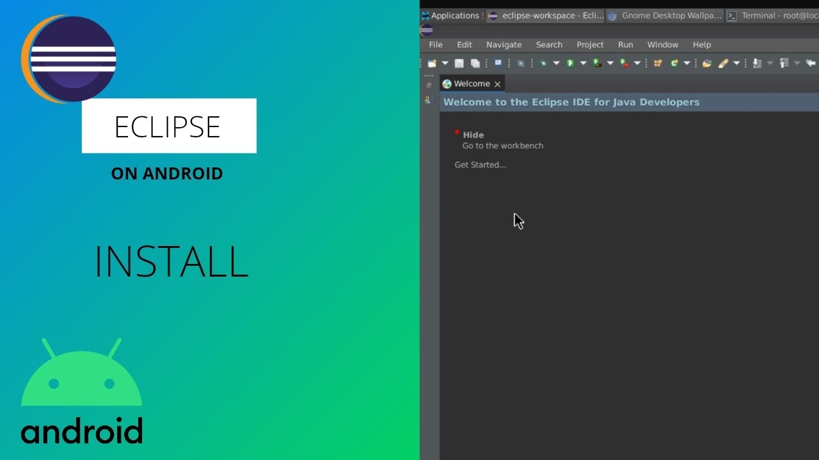This screenshot has width=819, height=460.
Task: Click the Run External Tools icon
Action: 624,63
